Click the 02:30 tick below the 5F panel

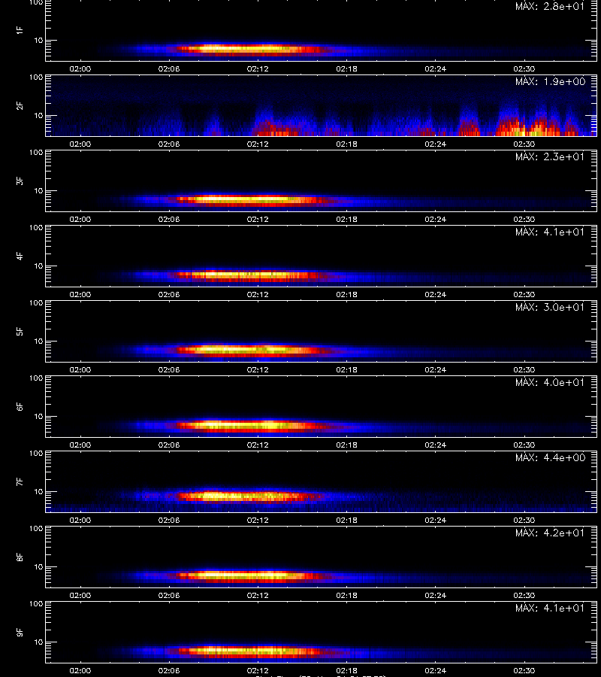524,369
